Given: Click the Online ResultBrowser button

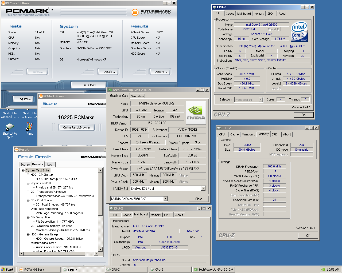Looking at the screenshot, I should (x=77, y=127).
